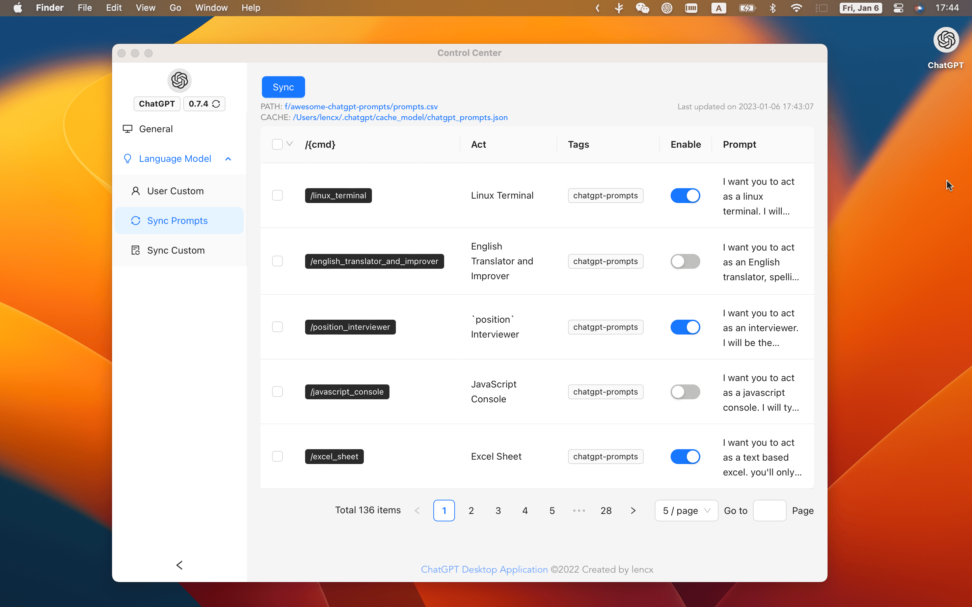Click the Sync button to update prompts

point(283,87)
